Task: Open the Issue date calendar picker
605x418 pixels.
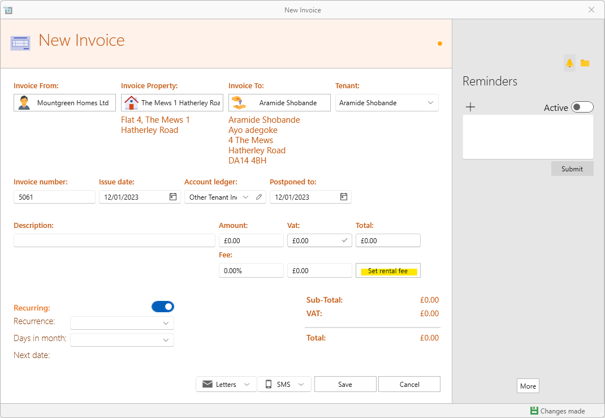Action: [173, 197]
